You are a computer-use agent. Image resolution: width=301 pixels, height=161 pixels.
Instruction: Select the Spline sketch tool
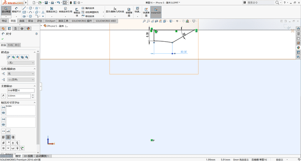(36, 8)
